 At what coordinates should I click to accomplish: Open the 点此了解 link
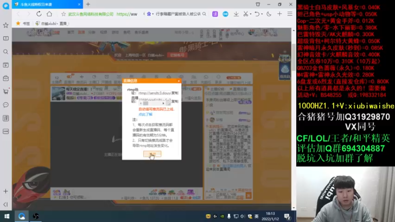pyautogui.click(x=145, y=114)
